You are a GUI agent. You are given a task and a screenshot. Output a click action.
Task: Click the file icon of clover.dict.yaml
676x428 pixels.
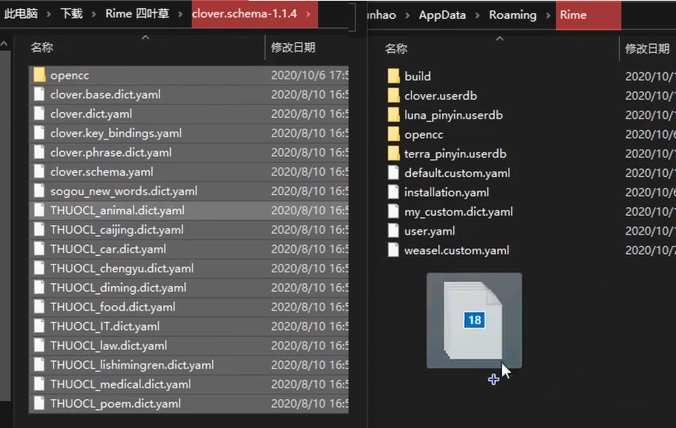pos(39,114)
